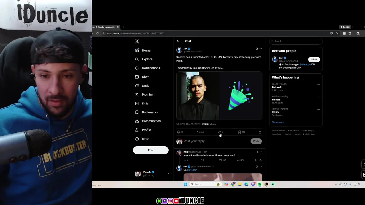Screen dimensions: 365x205
Task: Reload the page in browser toolbar
Action: 98,34
